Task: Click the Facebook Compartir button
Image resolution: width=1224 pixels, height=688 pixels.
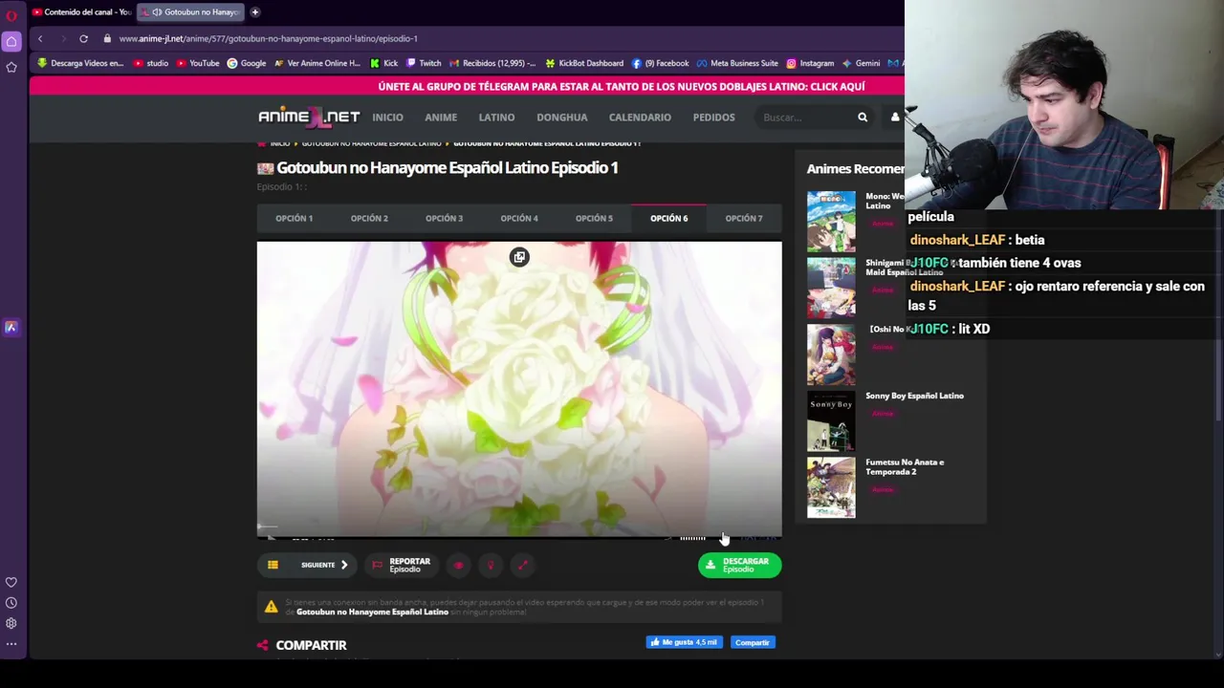Action: pyautogui.click(x=753, y=642)
